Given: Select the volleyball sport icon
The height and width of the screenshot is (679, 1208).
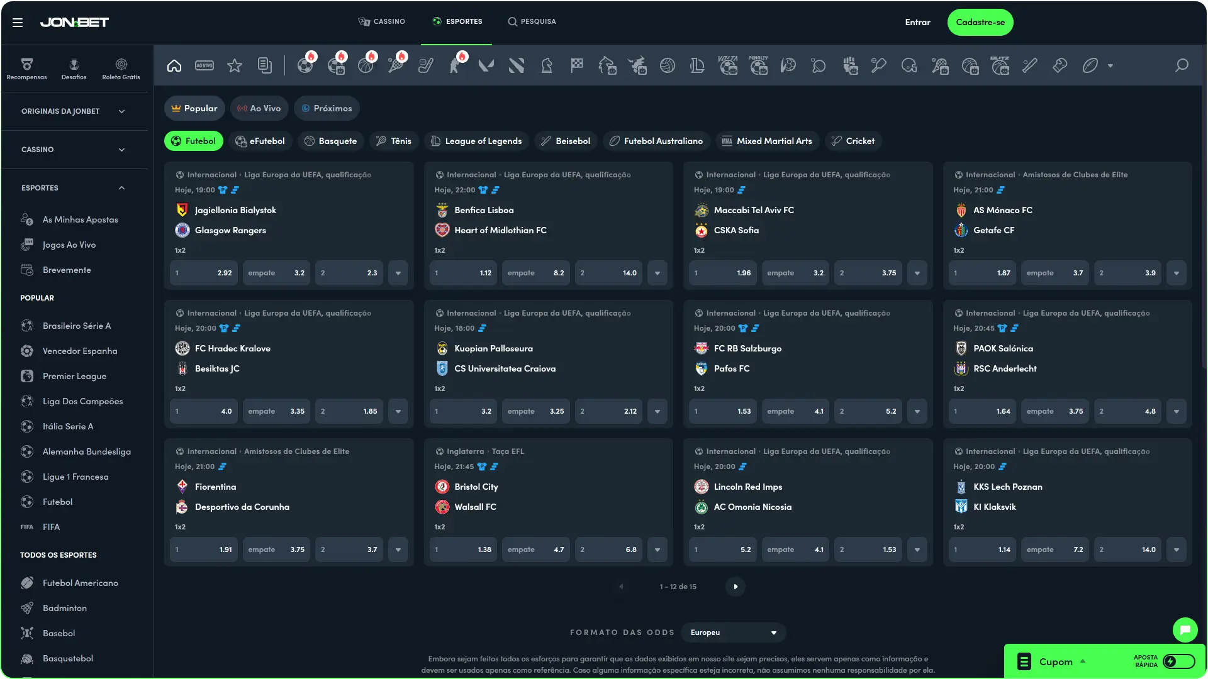Looking at the screenshot, I should click(x=668, y=65).
